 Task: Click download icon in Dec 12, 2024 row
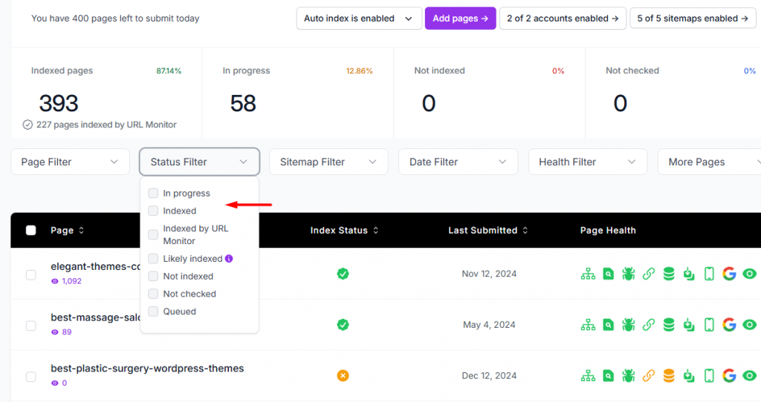689,376
